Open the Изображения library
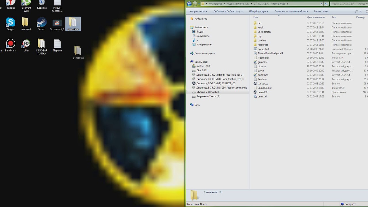The width and height of the screenshot is (368, 207). pos(202,45)
